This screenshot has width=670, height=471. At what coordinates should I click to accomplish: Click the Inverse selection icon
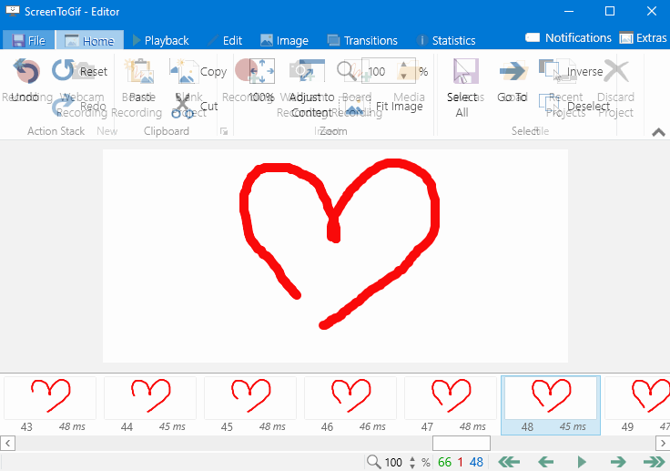pyautogui.click(x=552, y=70)
